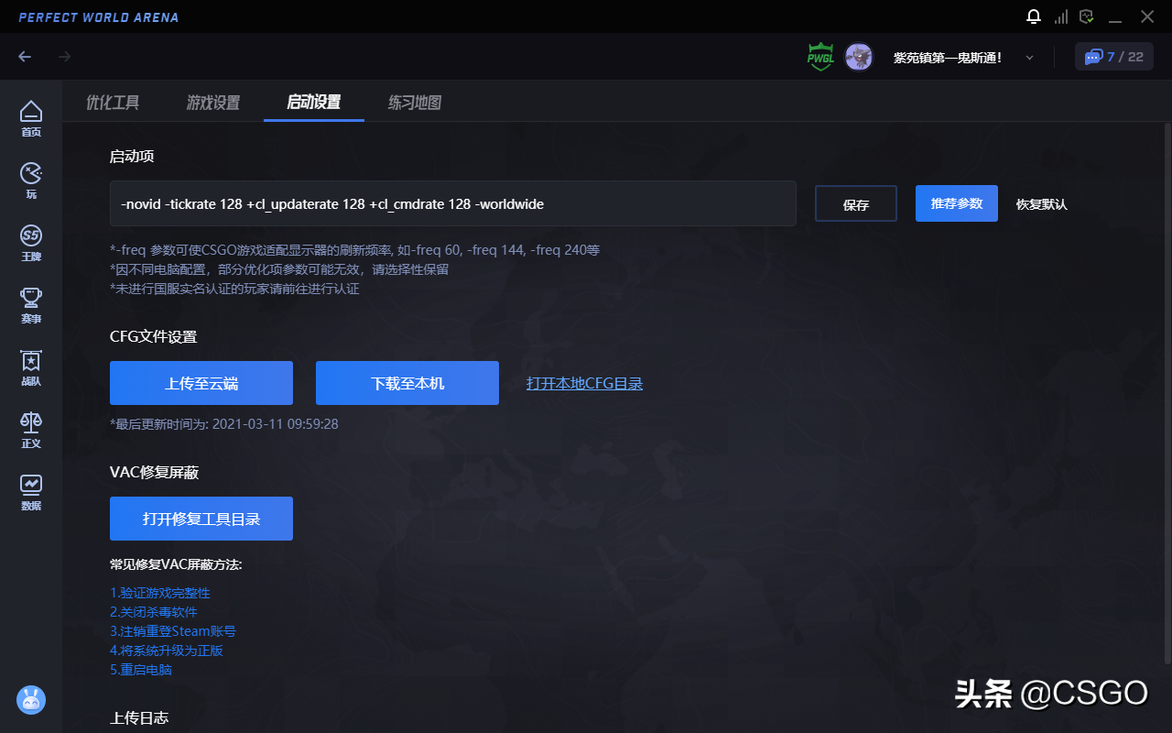The height and width of the screenshot is (733, 1172).
Task: Switch to the 优化工具 tab
Action: click(113, 102)
